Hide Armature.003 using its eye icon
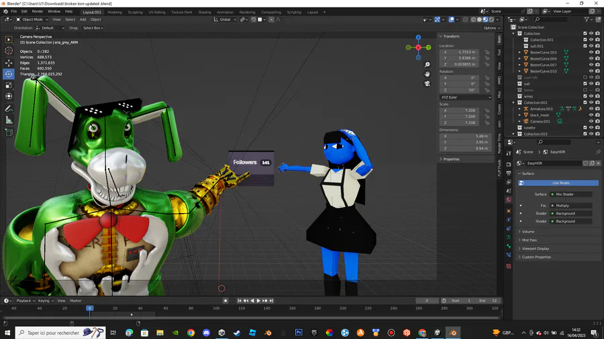Viewport: 604px width, 339px height. [x=591, y=109]
